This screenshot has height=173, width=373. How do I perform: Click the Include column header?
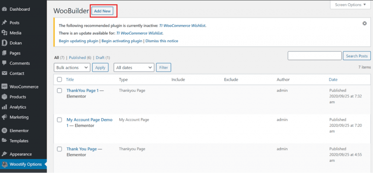tap(178, 80)
